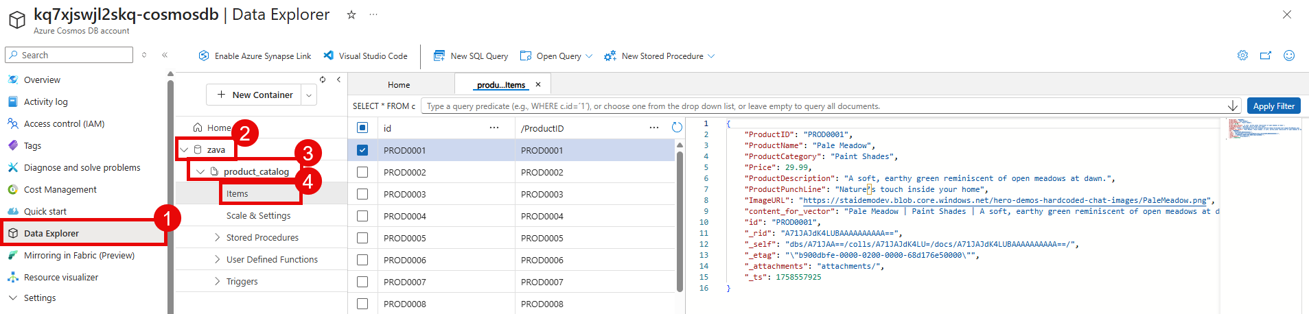Click the JSON editor minimap
This screenshot has width=1309, height=314.
pos(1263,129)
